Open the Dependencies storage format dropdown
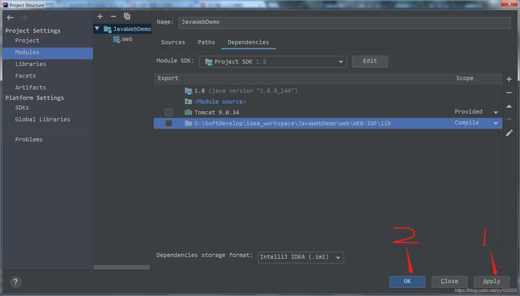Viewport: 520px width, 296px height. point(301,258)
